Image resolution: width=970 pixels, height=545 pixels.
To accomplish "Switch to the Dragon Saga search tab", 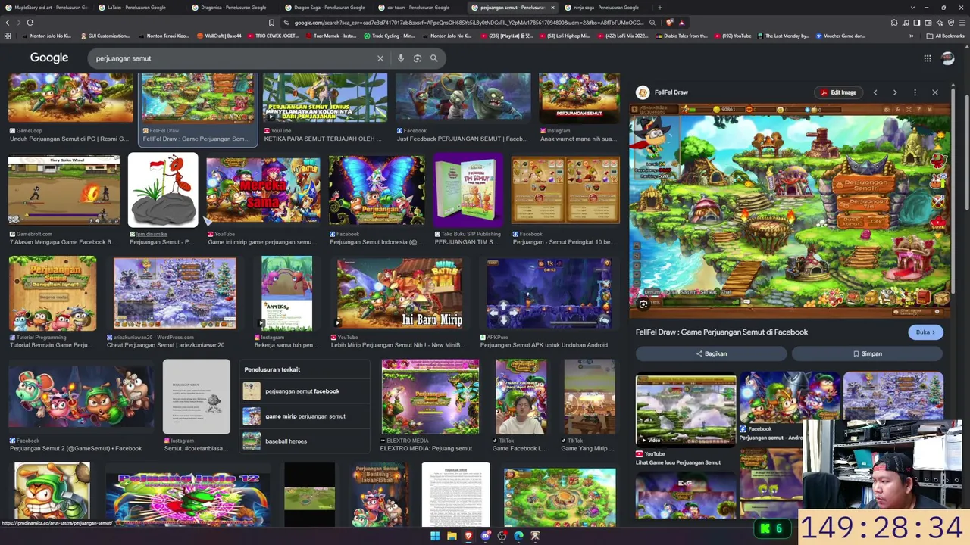I will pyautogui.click(x=324, y=8).
